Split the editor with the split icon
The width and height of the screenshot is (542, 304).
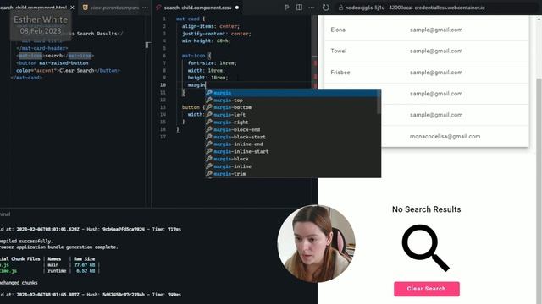[x=299, y=8]
